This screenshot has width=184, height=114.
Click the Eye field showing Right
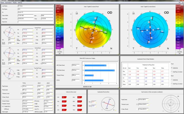tap(47, 15)
